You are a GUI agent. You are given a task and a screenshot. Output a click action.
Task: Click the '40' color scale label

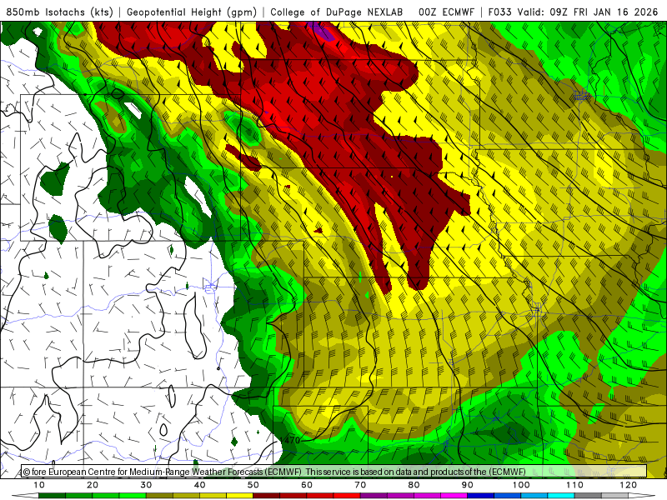click(x=199, y=485)
